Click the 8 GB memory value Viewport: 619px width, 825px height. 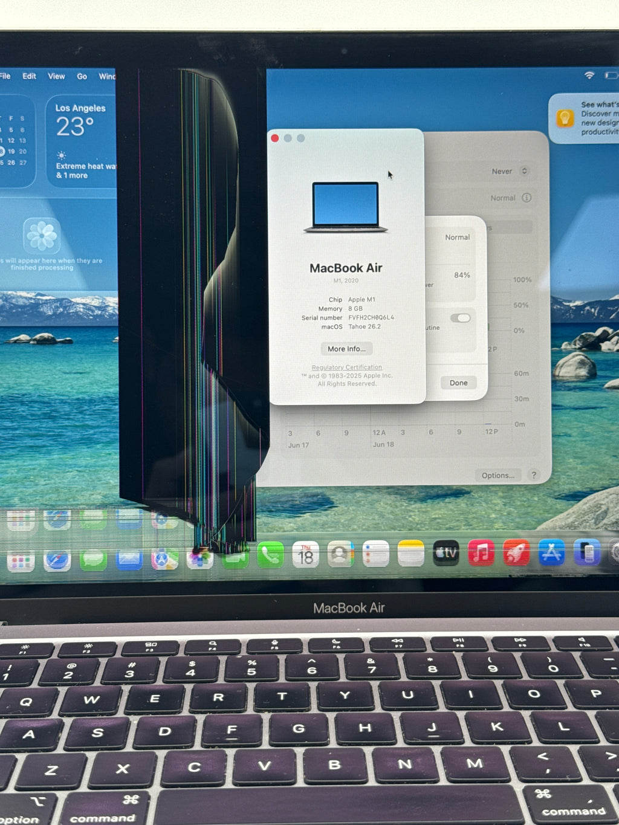coord(355,308)
